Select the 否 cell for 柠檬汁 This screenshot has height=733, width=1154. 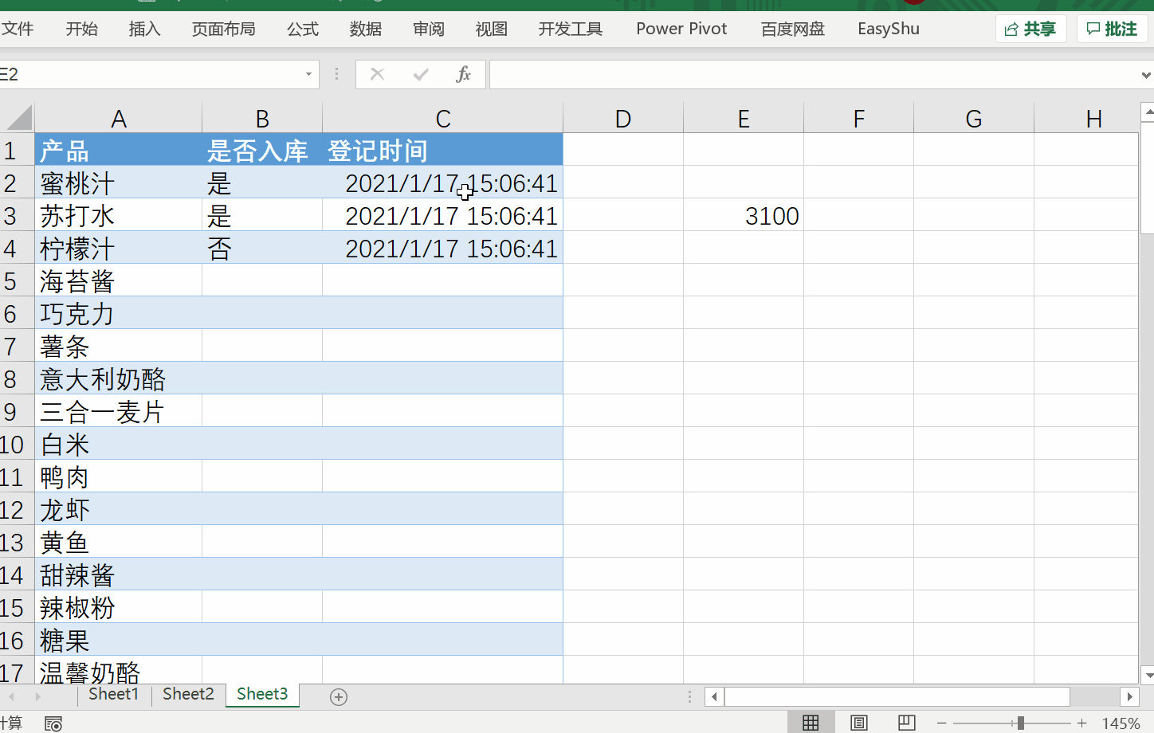(x=262, y=249)
